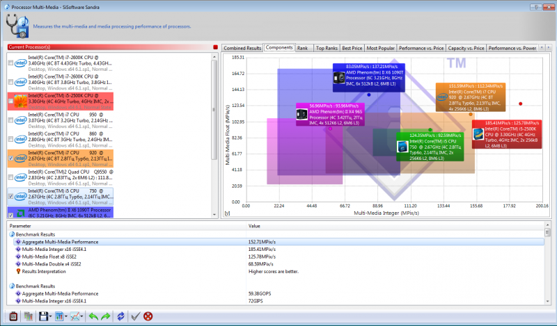This screenshot has height=326, width=557.
Task: Switch to the Combined Results tab
Action: 242,48
